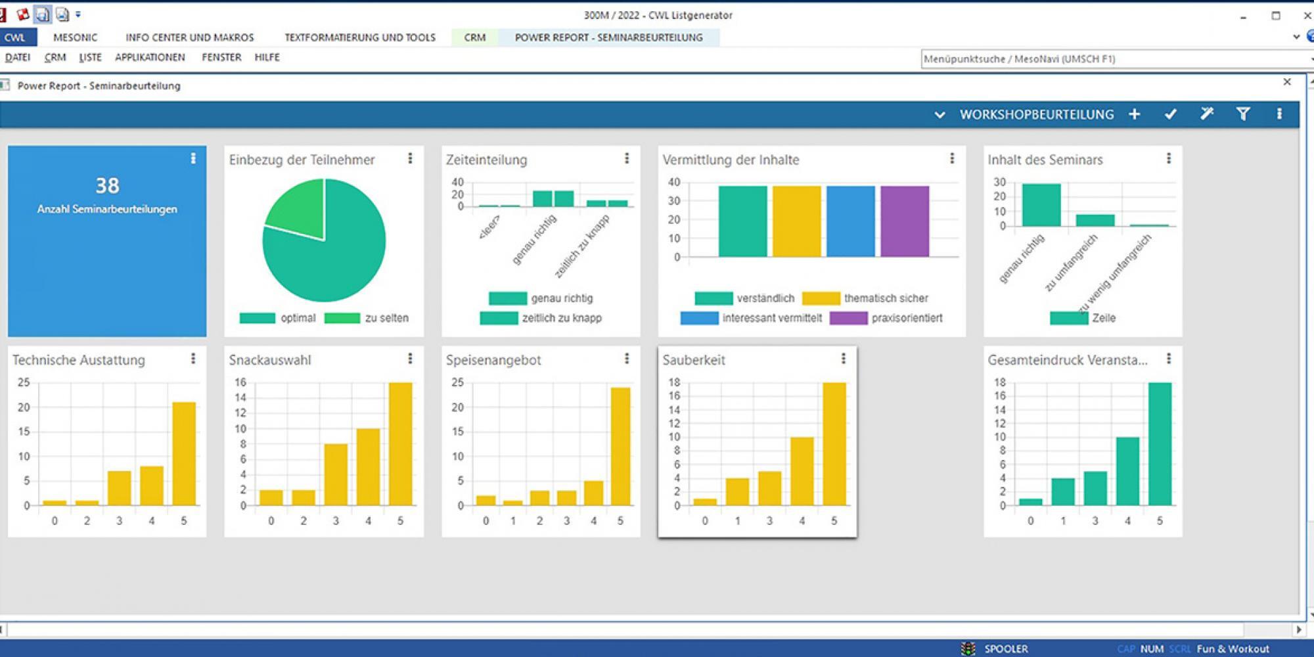This screenshot has width=1314, height=657.
Task: Open options menu of Einbezug der Teilnehmer
Action: 410,158
